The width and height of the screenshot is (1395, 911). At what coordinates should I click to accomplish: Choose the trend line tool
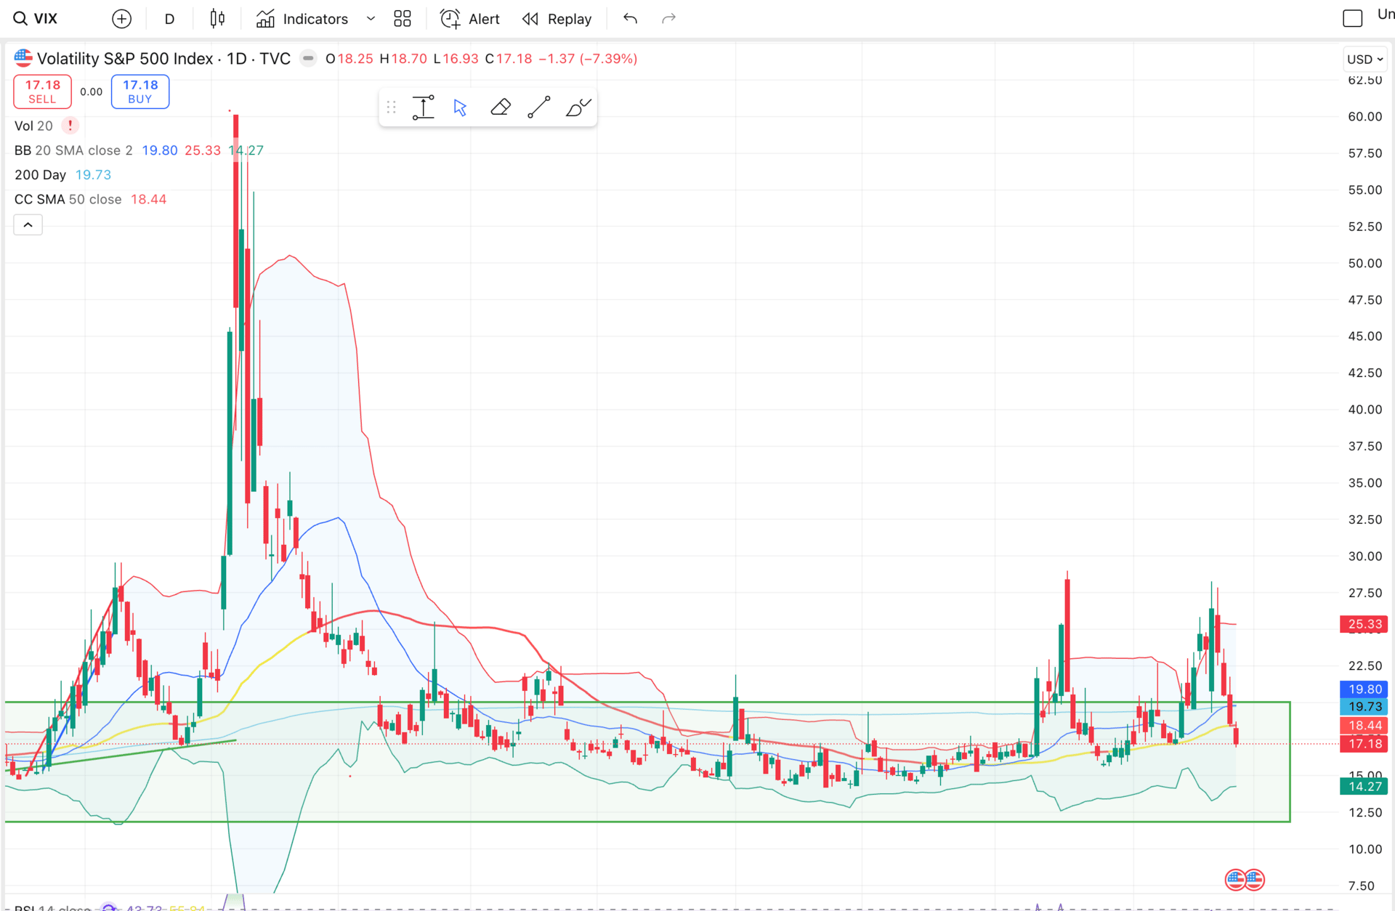pyautogui.click(x=538, y=108)
